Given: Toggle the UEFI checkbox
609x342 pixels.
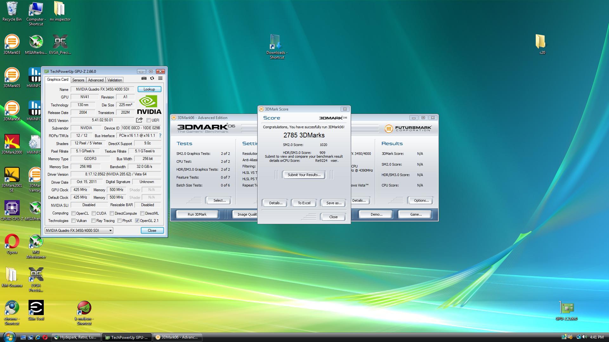Looking at the screenshot, I should tap(148, 120).
